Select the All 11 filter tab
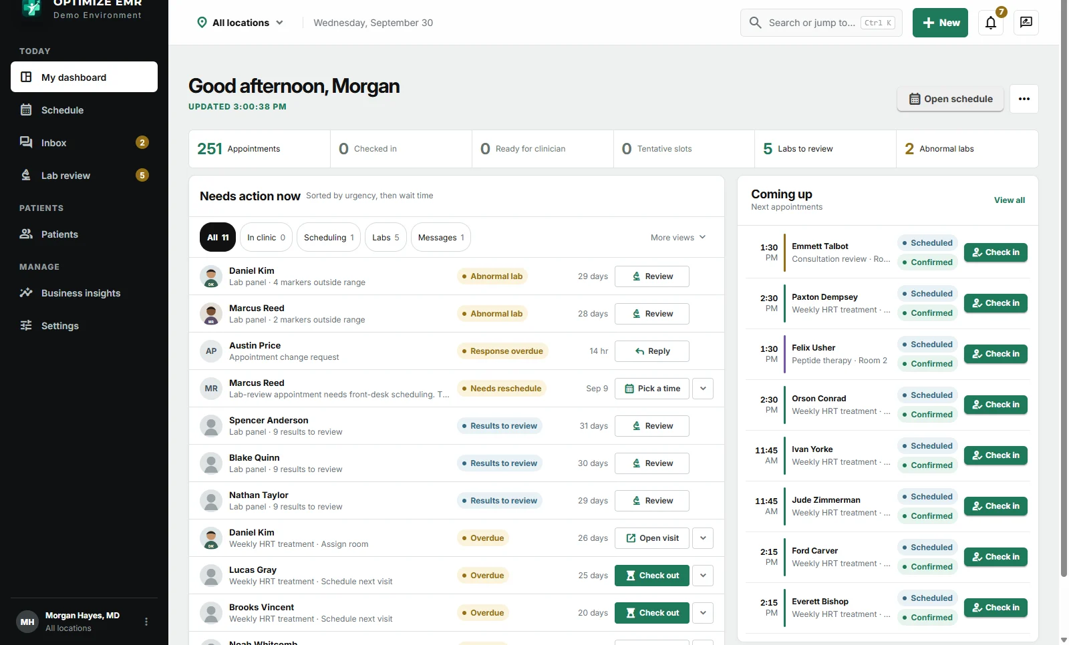The width and height of the screenshot is (1069, 645). pyautogui.click(x=218, y=237)
